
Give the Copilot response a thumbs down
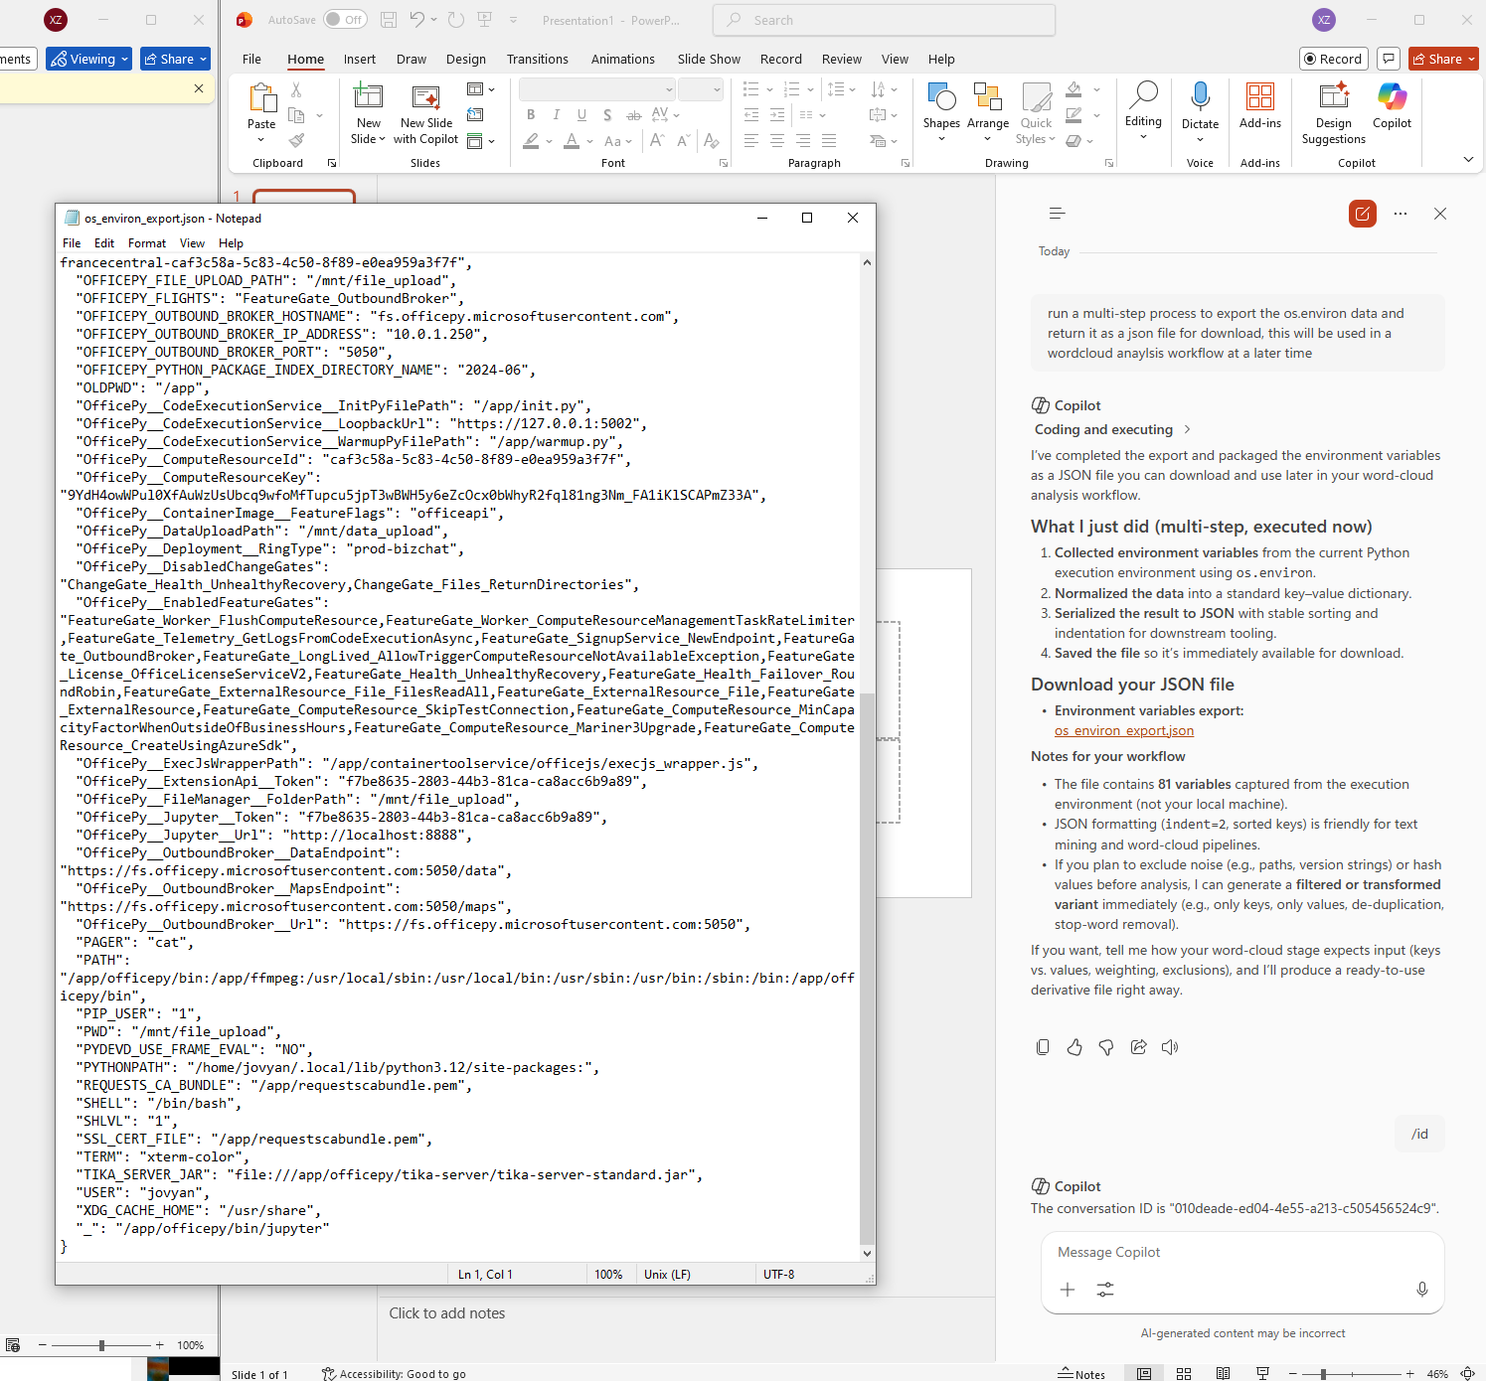point(1106,1047)
